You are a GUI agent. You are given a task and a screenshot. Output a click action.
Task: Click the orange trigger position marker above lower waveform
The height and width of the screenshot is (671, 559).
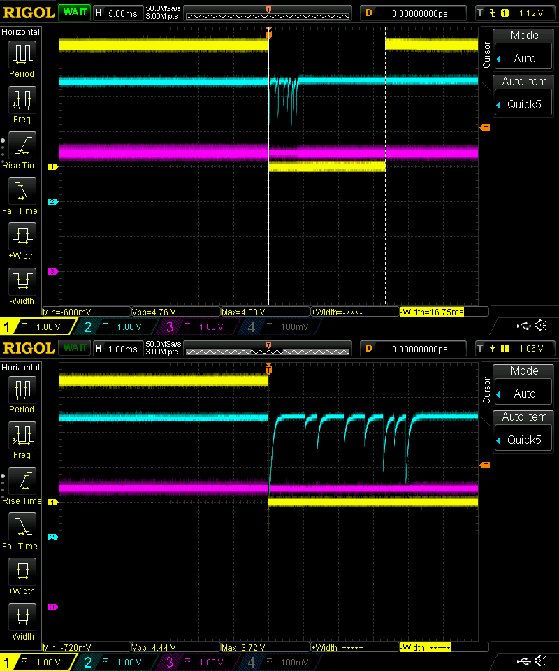[268, 368]
